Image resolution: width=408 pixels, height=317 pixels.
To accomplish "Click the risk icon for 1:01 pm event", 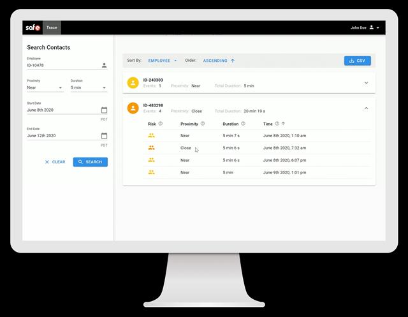I will coord(151,172).
